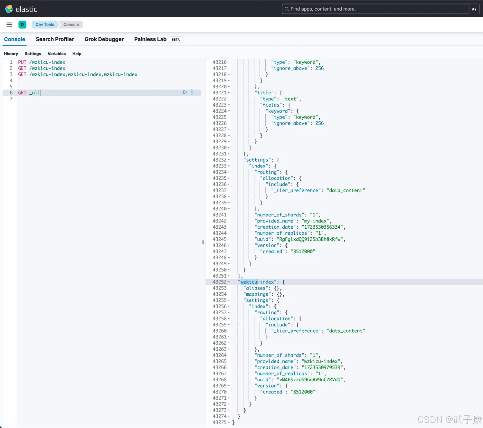Viewport: 483px width, 428px height.
Task: Switch to the Search Profiler tab
Action: (x=55, y=39)
